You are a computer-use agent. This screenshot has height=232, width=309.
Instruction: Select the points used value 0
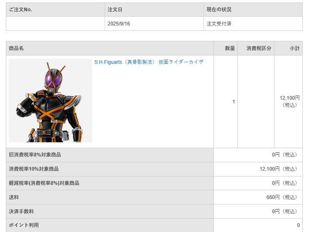(x=298, y=225)
